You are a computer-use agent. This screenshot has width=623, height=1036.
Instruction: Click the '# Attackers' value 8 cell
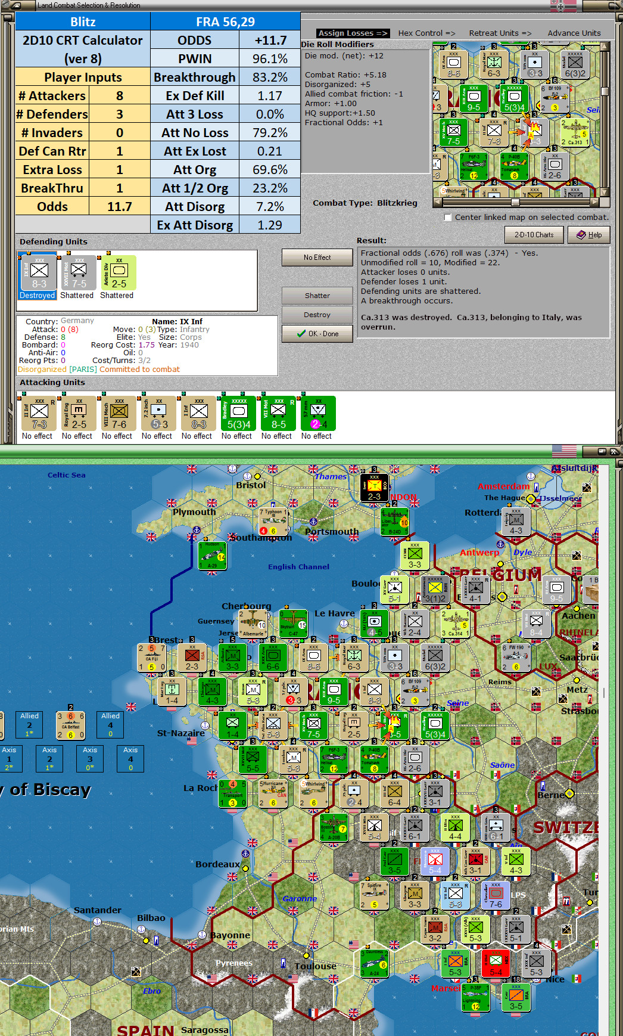point(120,95)
